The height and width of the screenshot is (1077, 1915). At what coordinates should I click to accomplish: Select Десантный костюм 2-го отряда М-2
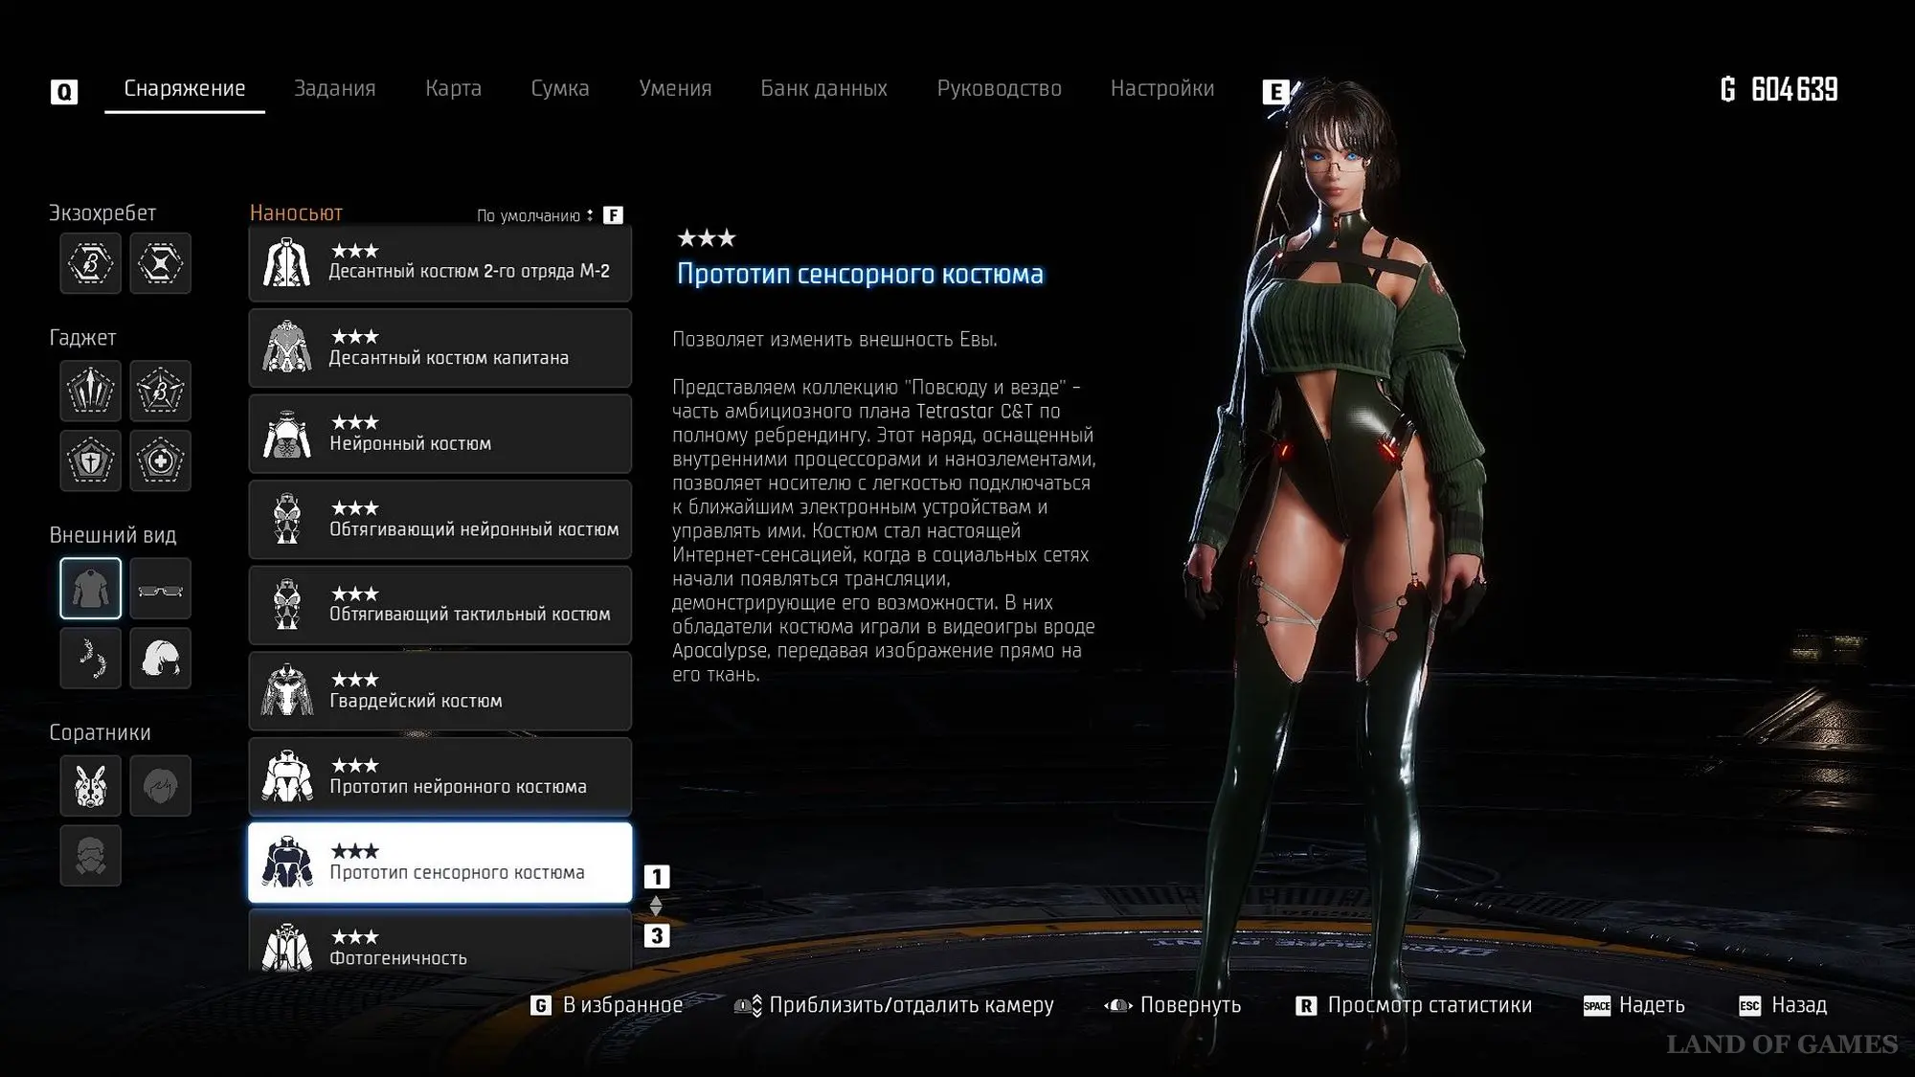[x=440, y=262]
